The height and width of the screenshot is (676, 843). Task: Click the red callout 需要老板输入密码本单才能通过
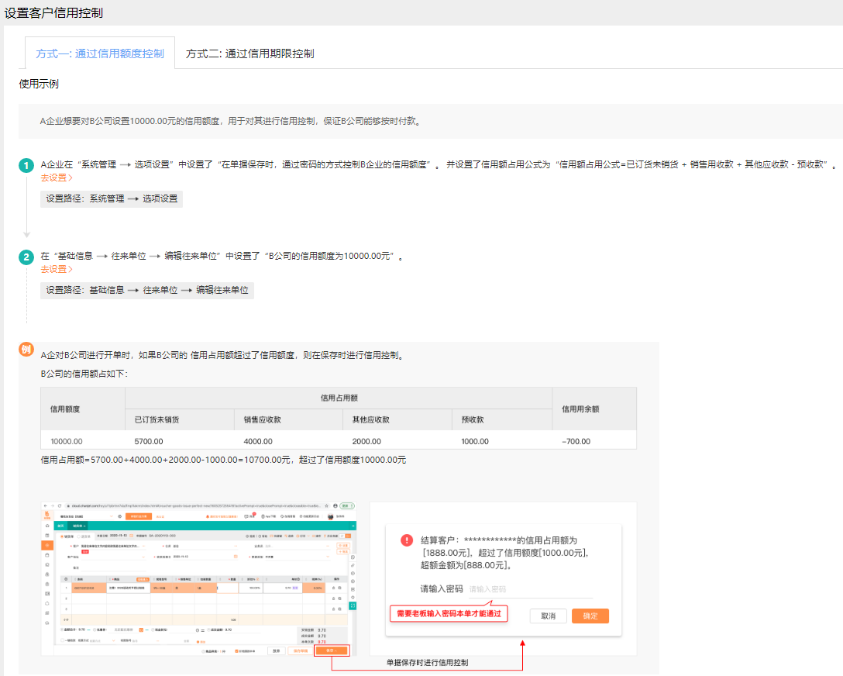tap(449, 613)
